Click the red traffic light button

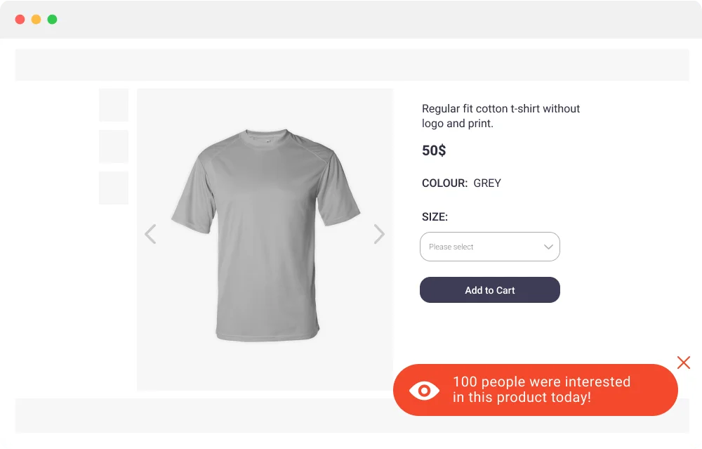pos(20,20)
